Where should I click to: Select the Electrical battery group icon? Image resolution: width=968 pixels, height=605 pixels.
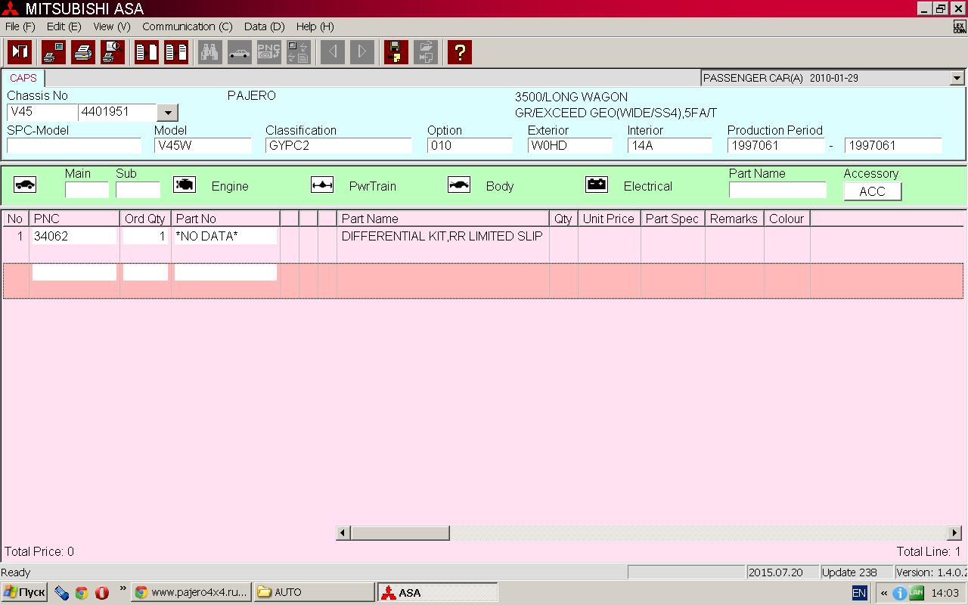[597, 185]
